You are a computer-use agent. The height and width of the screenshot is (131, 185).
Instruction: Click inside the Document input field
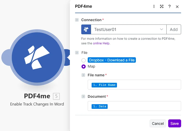click(134, 106)
